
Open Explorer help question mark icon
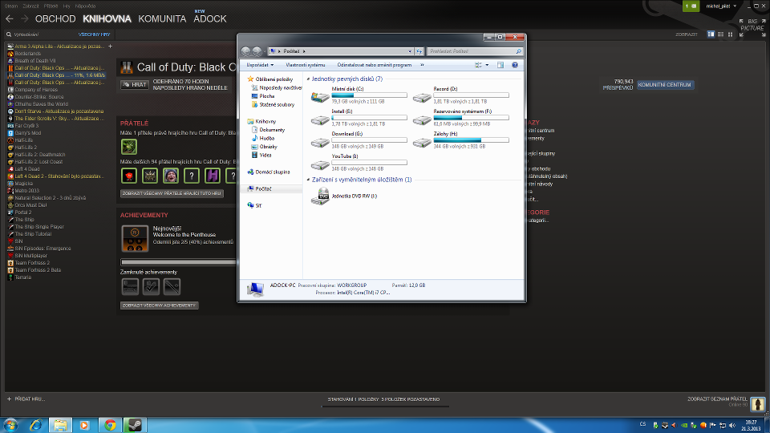tap(514, 65)
